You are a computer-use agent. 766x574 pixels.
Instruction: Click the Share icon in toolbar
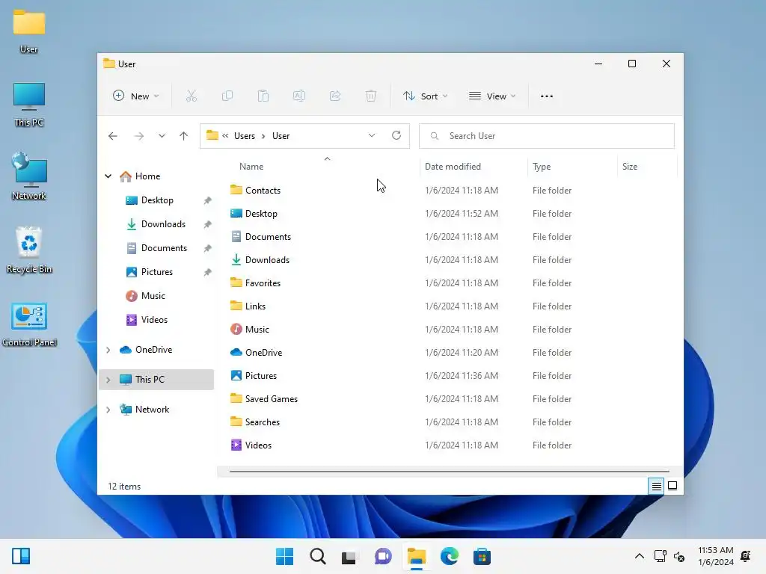pyautogui.click(x=335, y=96)
